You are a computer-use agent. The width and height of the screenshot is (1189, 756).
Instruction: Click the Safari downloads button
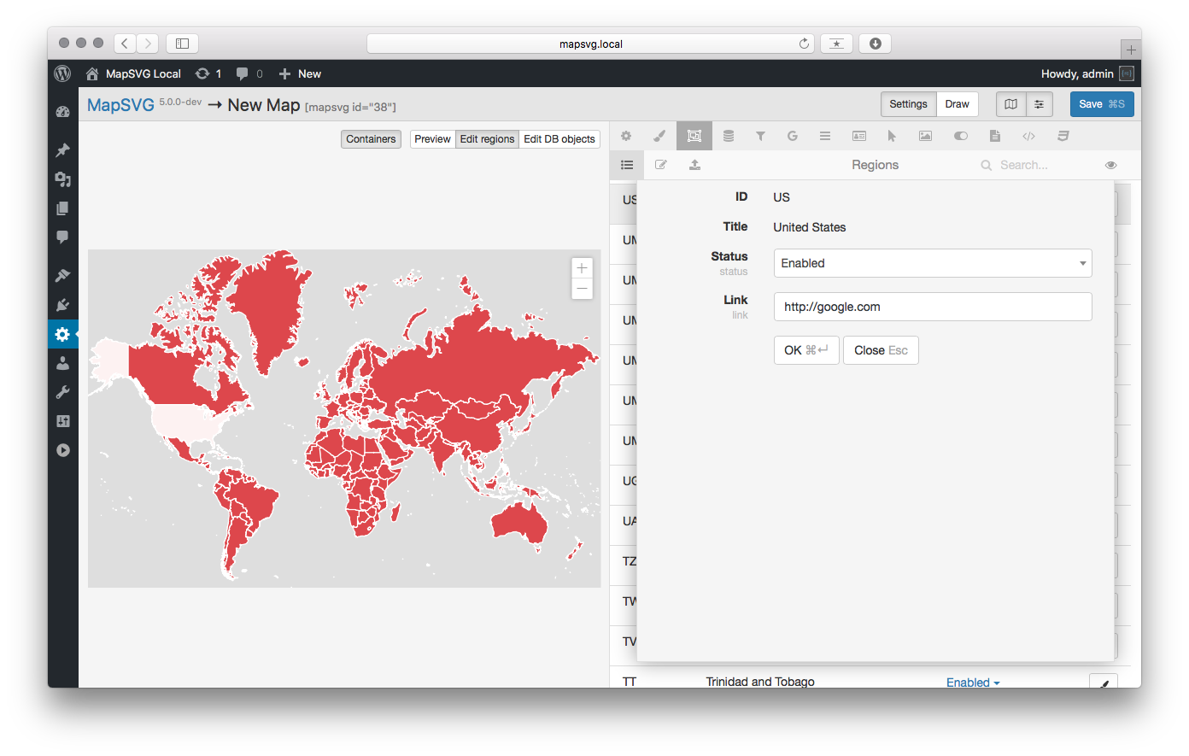click(x=875, y=44)
